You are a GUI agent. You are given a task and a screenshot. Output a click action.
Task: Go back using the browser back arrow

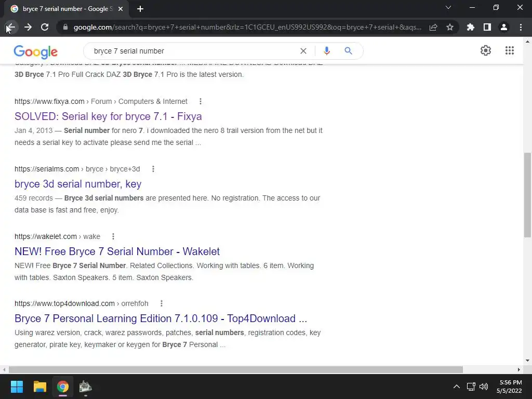[x=11, y=27]
